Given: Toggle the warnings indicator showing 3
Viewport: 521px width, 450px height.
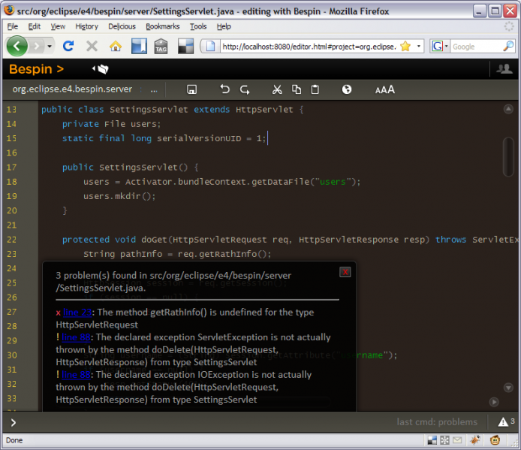Looking at the screenshot, I should pyautogui.click(x=507, y=421).
